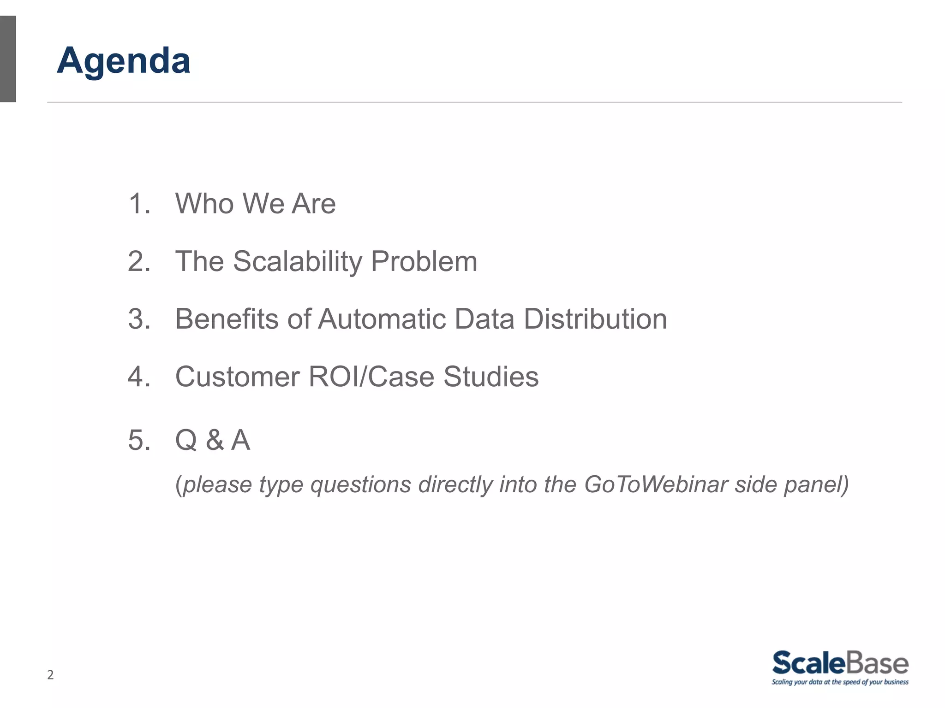Image resolution: width=945 pixels, height=708 pixels.
Task: Click list number 3 before Benefits item
Action: pyautogui.click(x=139, y=319)
